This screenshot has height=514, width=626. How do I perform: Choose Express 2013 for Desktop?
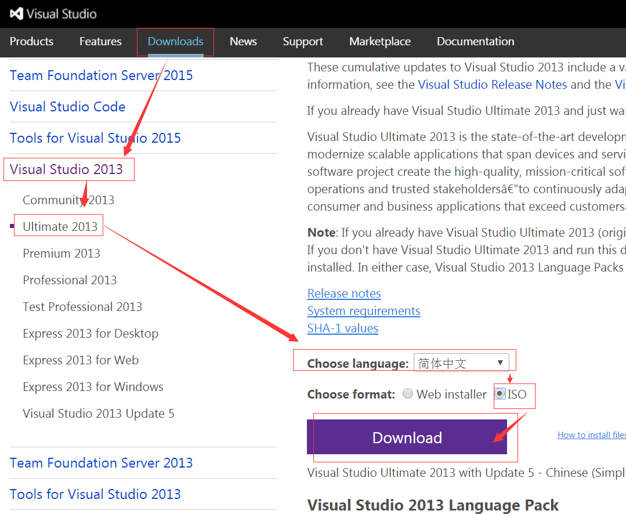tap(90, 333)
